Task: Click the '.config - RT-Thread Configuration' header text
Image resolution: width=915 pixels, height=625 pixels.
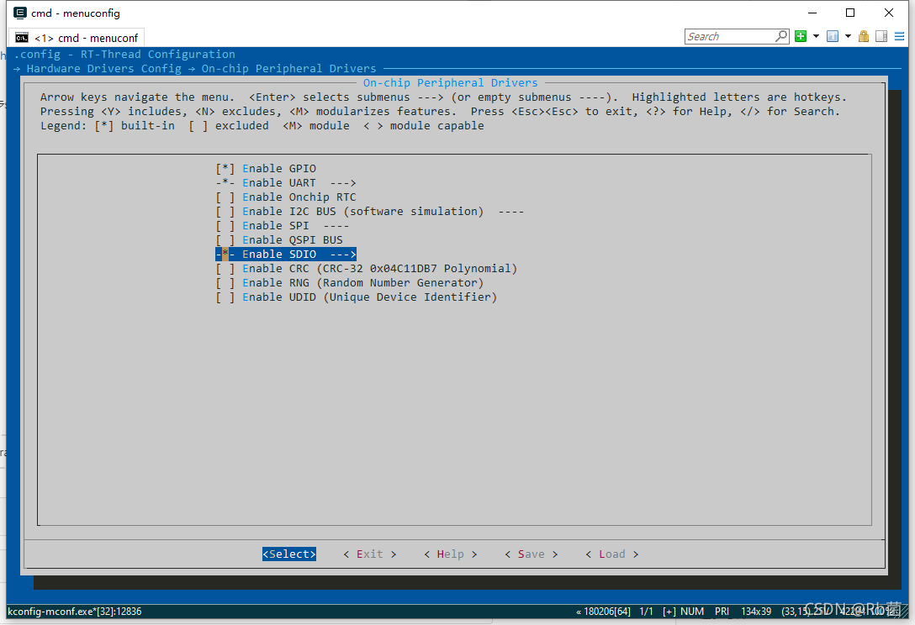Action: coord(124,55)
